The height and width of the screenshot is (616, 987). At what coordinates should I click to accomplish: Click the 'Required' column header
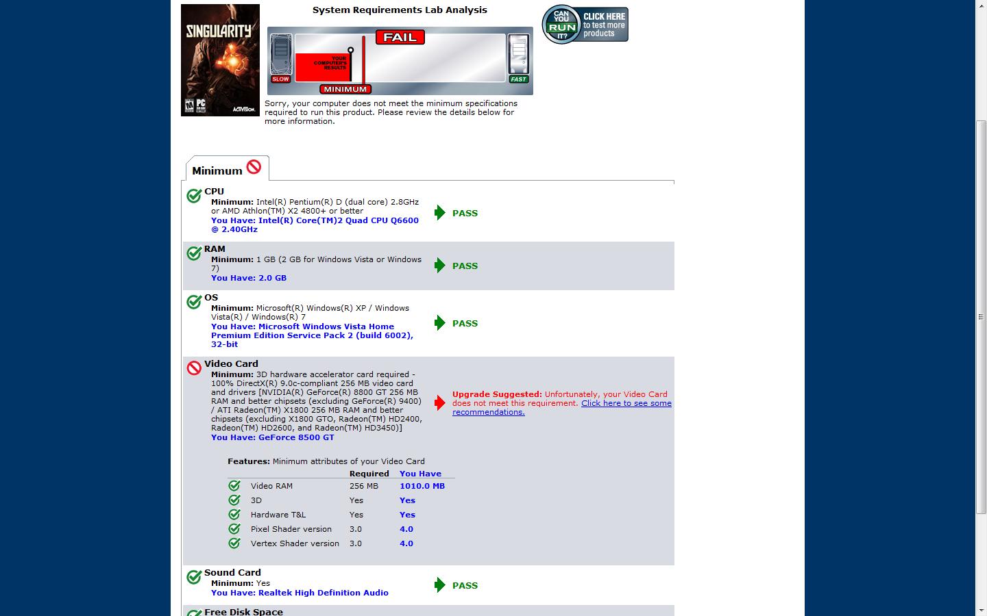click(369, 474)
